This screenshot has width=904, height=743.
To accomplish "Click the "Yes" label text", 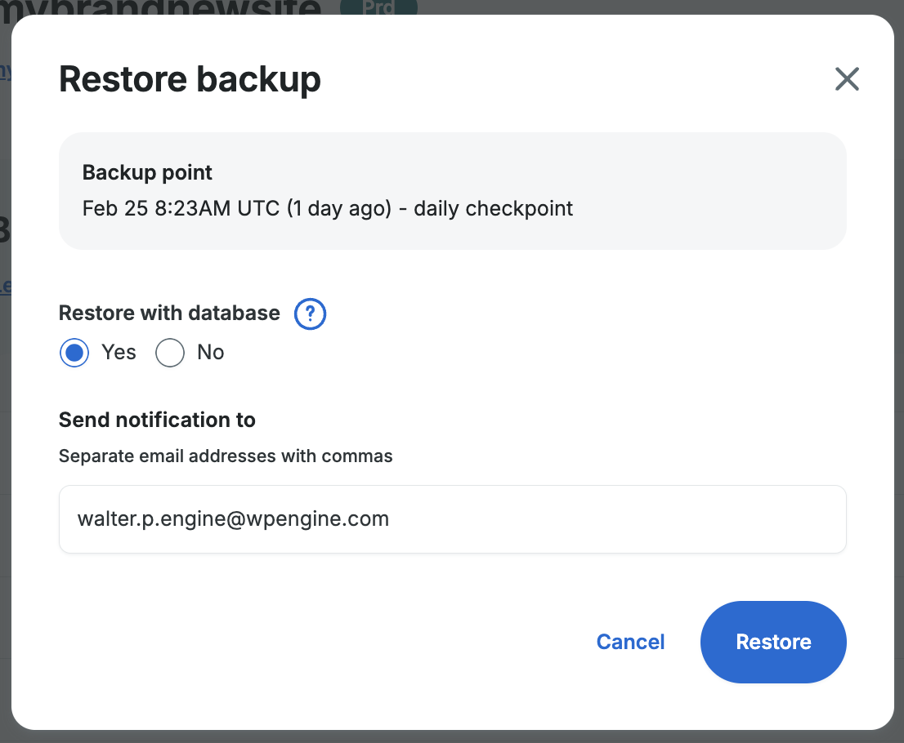I will tap(119, 353).
